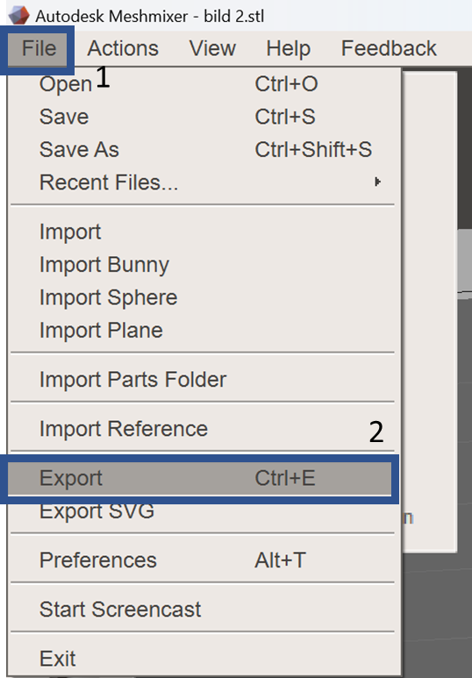This screenshot has height=678, width=472.
Task: Choose Import Sphere
Action: (x=203, y=297)
